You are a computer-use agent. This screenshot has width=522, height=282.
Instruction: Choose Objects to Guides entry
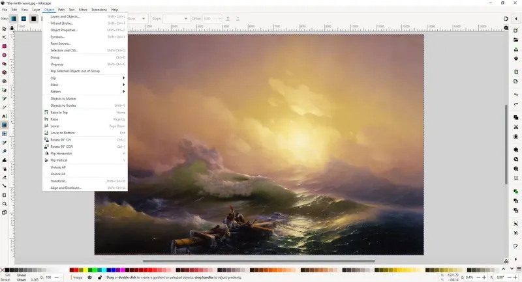point(85,106)
